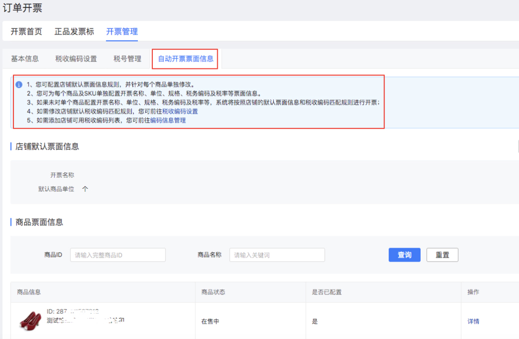Click the 商品名称 keyword input field
519x339 pixels.
(x=277, y=255)
